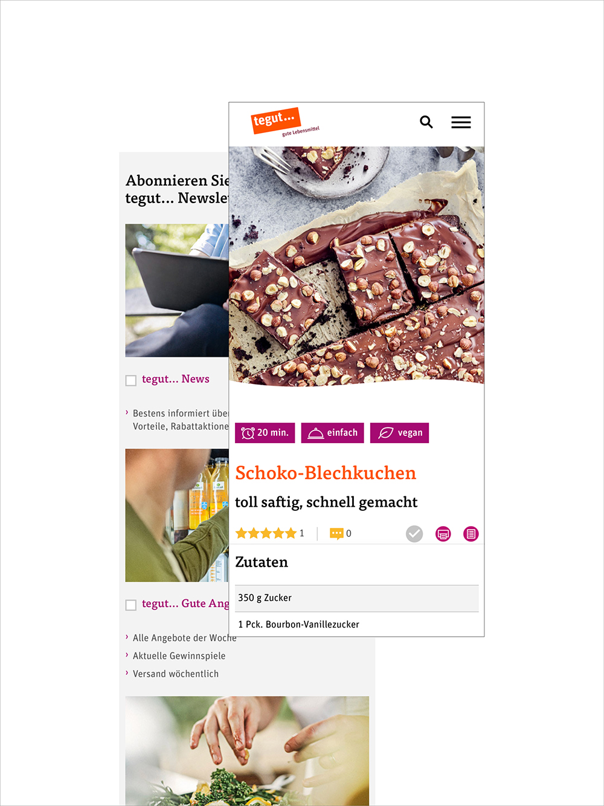604x806 pixels.
Task: Open the search magnifier icon
Action: click(x=426, y=122)
